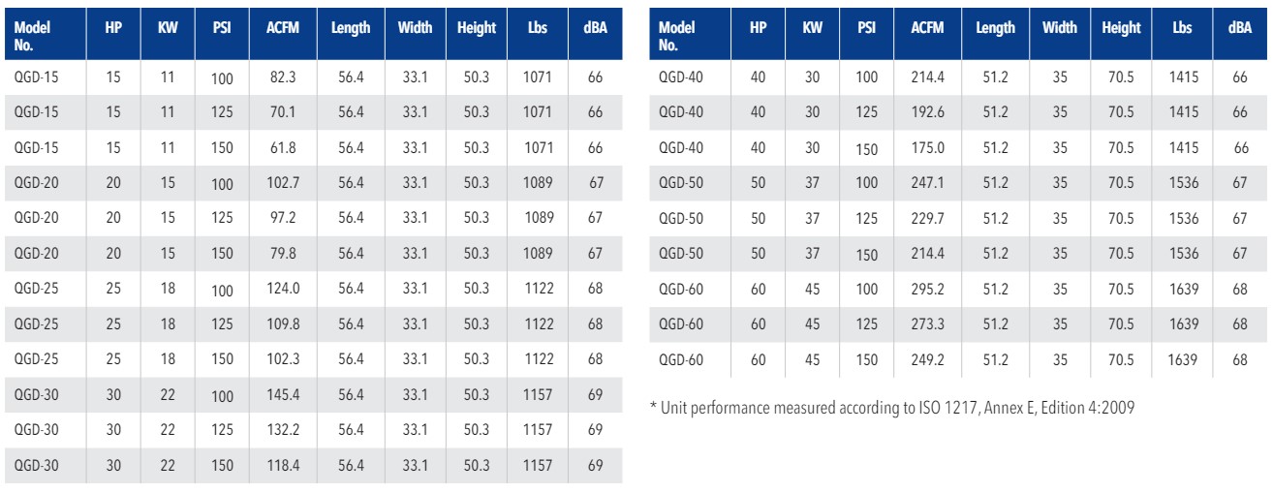
Task: Click the 102.7 ACFM cell
Action: click(x=282, y=183)
